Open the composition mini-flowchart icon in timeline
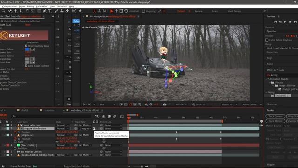The height and width of the screenshot is (168, 298). [x=97, y=116]
